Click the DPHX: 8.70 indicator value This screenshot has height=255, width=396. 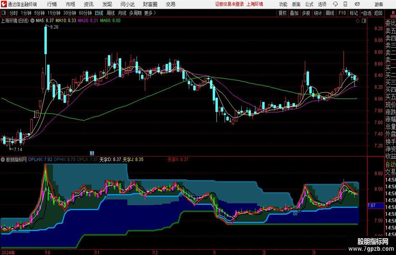click(x=65, y=160)
